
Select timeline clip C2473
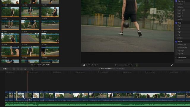coord(72,96)
